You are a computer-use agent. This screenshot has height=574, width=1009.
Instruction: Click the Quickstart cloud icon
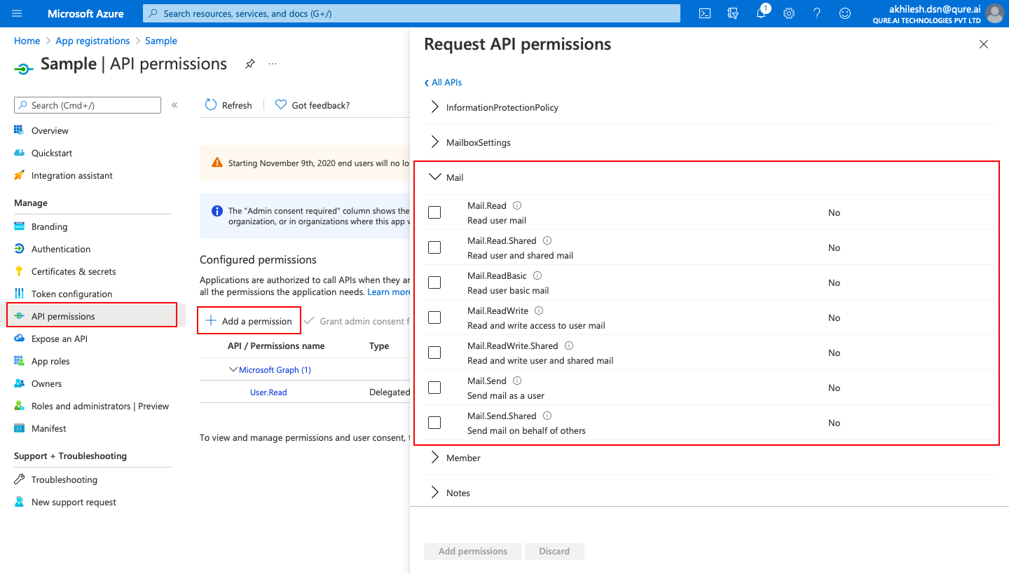pyautogui.click(x=19, y=153)
